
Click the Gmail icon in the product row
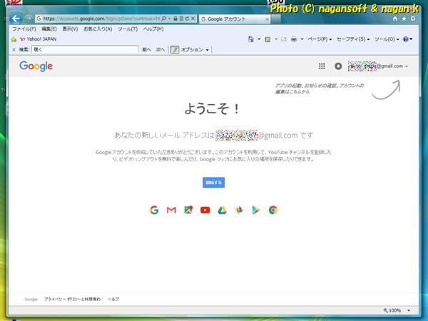click(171, 210)
